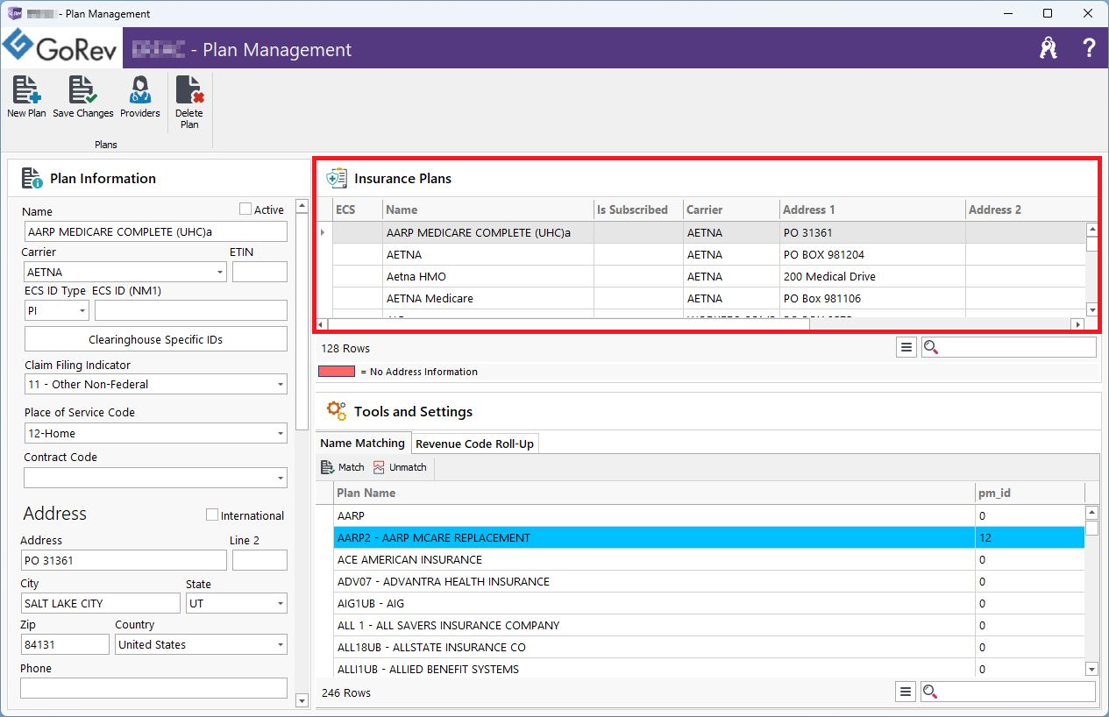Switch to the Revenue Code Roll-Up tab
This screenshot has width=1109, height=717.
[474, 444]
